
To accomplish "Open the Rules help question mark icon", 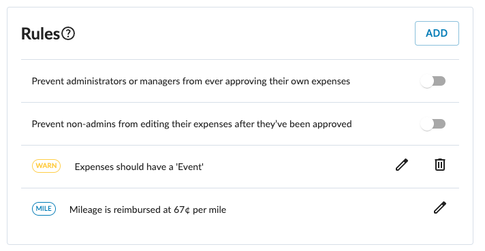I will [x=68, y=33].
